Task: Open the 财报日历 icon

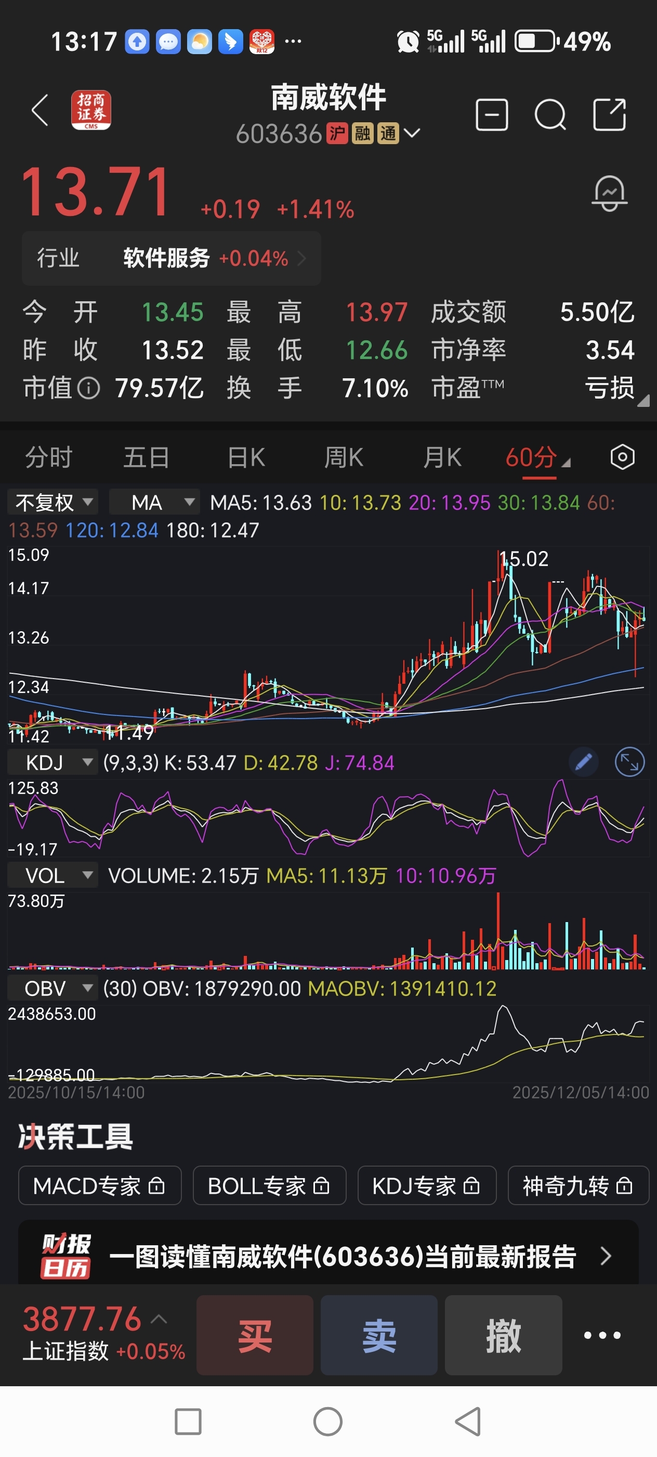Action: pyautogui.click(x=65, y=1256)
